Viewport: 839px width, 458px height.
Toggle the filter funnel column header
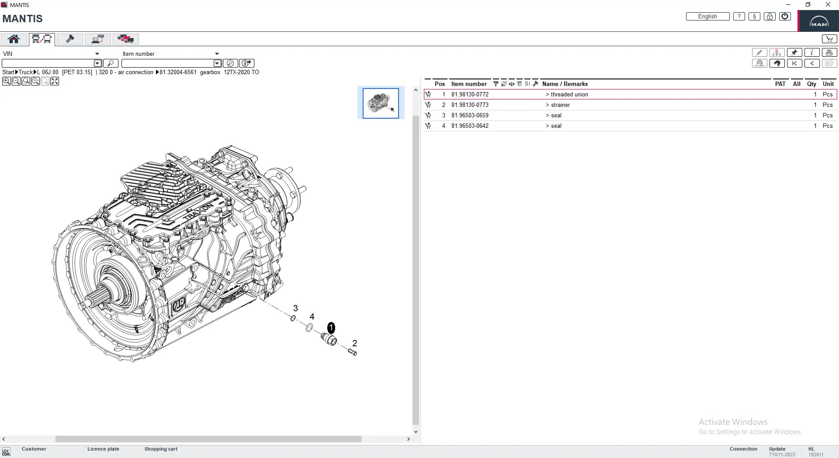click(496, 84)
